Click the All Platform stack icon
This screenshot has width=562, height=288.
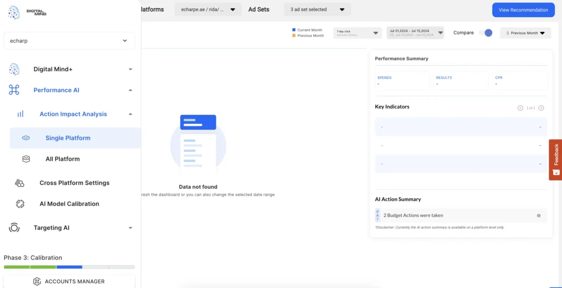26,159
